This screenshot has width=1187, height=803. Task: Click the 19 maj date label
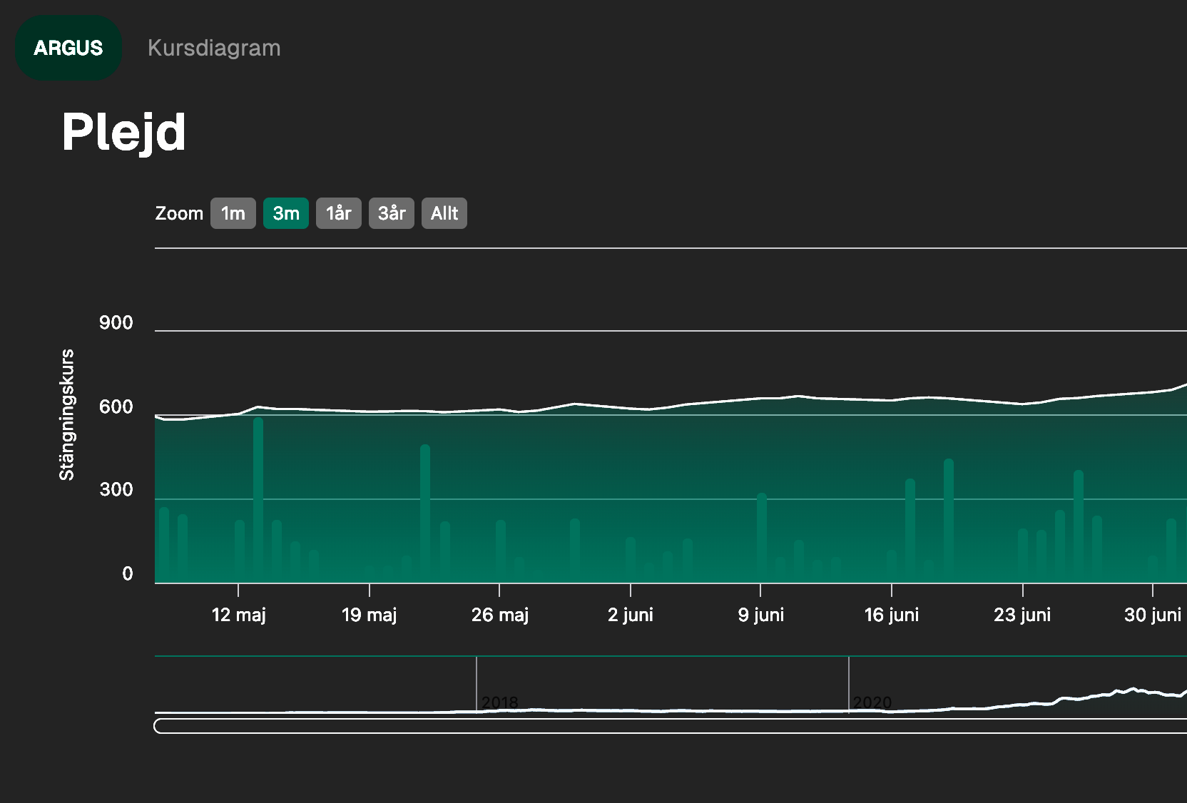click(369, 615)
